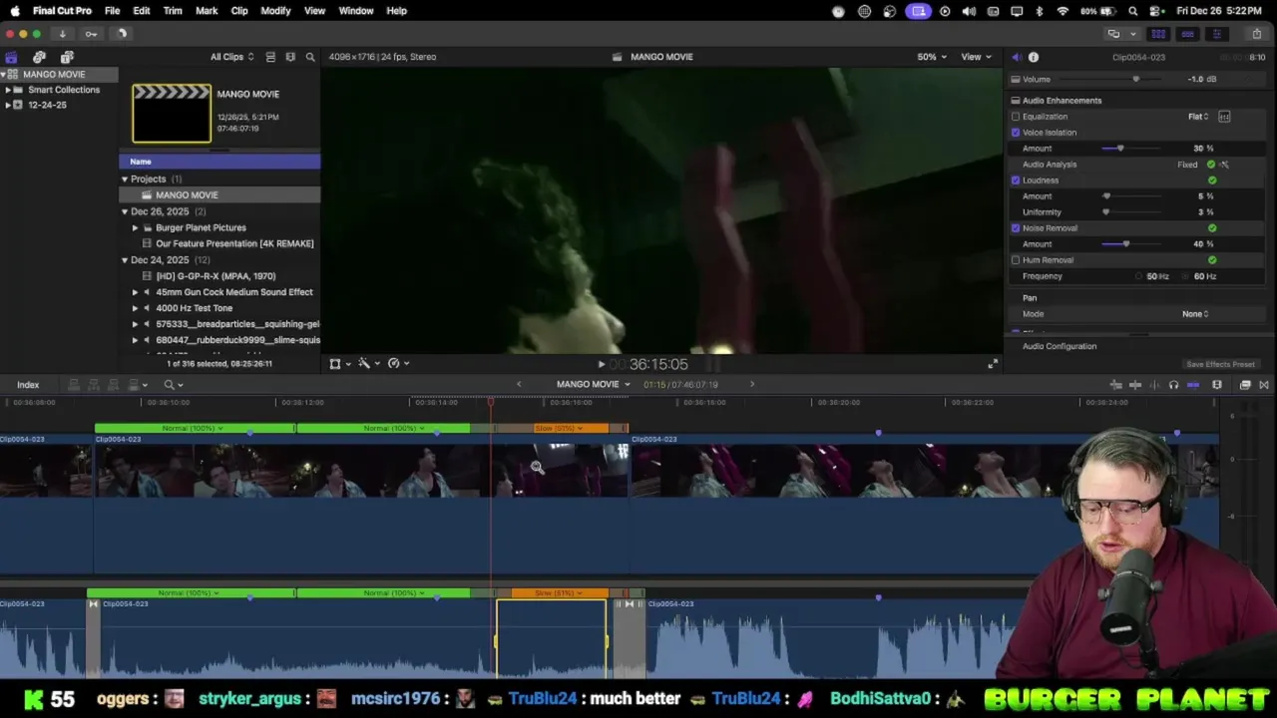Show the Effects browser button
The image size is (1277, 718).
(x=1245, y=385)
